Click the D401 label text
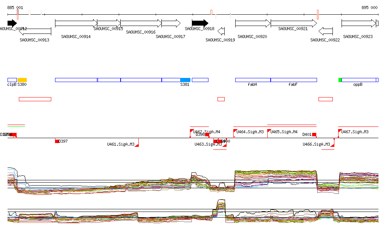The height and width of the screenshot is (230, 386). 307,134
